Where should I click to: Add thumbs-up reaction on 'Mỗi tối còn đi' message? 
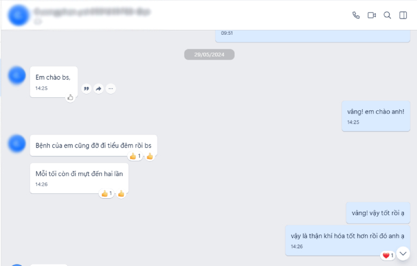click(121, 193)
